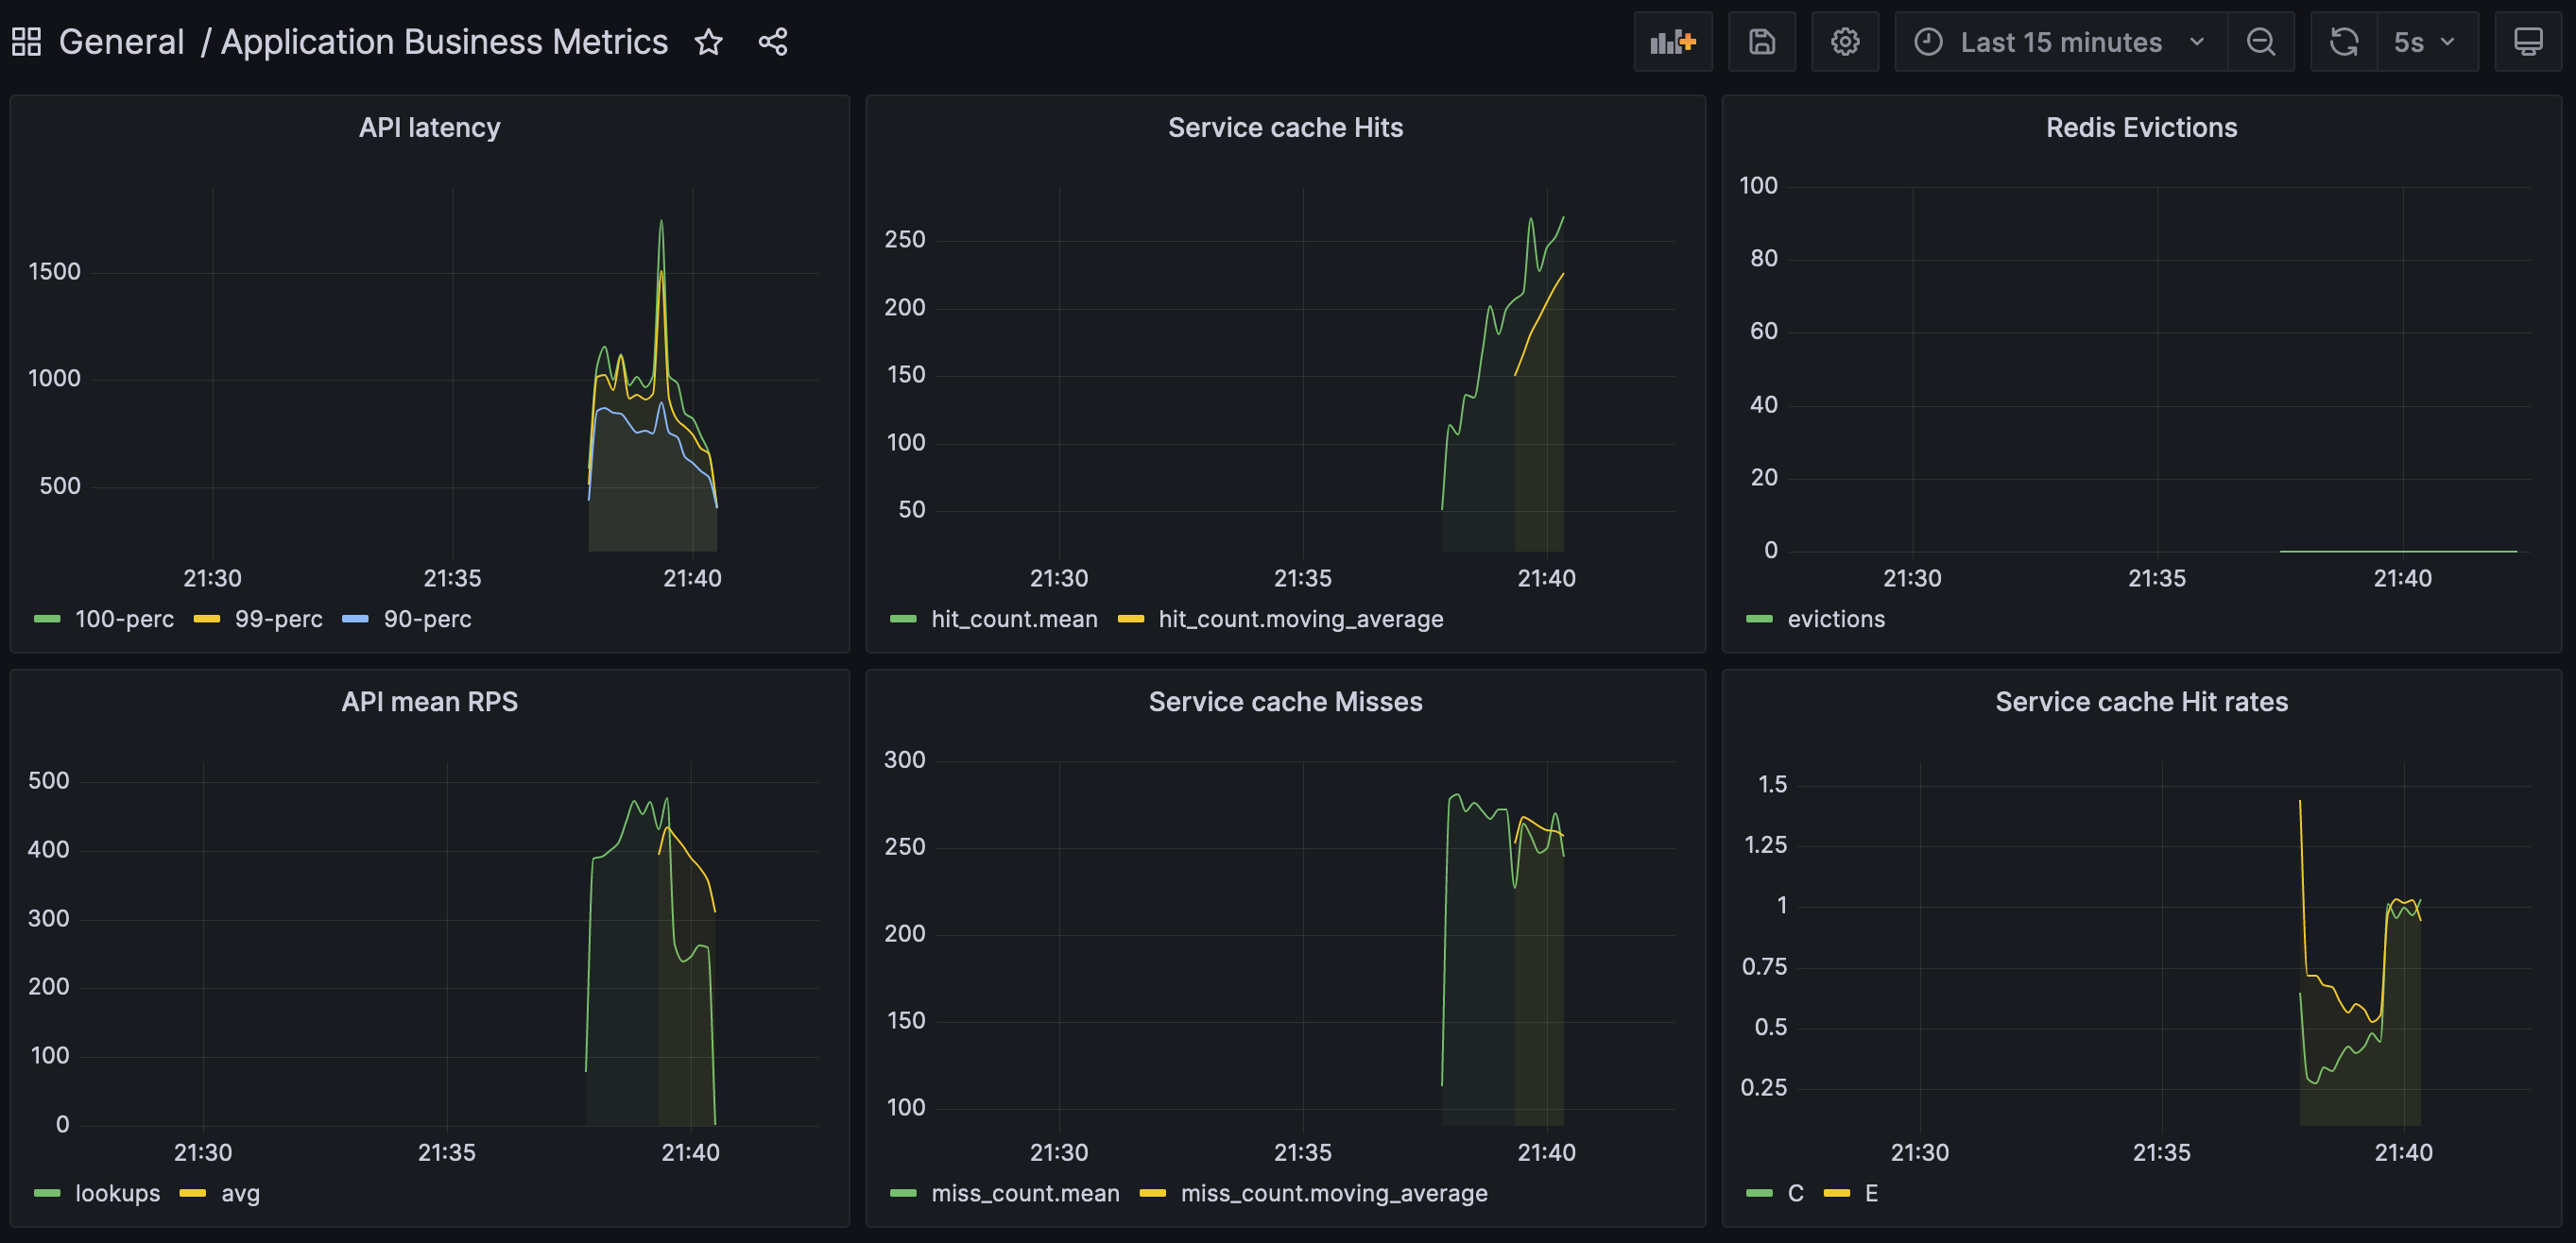
Task: Save the dashboard with disk icon
Action: point(1761,42)
